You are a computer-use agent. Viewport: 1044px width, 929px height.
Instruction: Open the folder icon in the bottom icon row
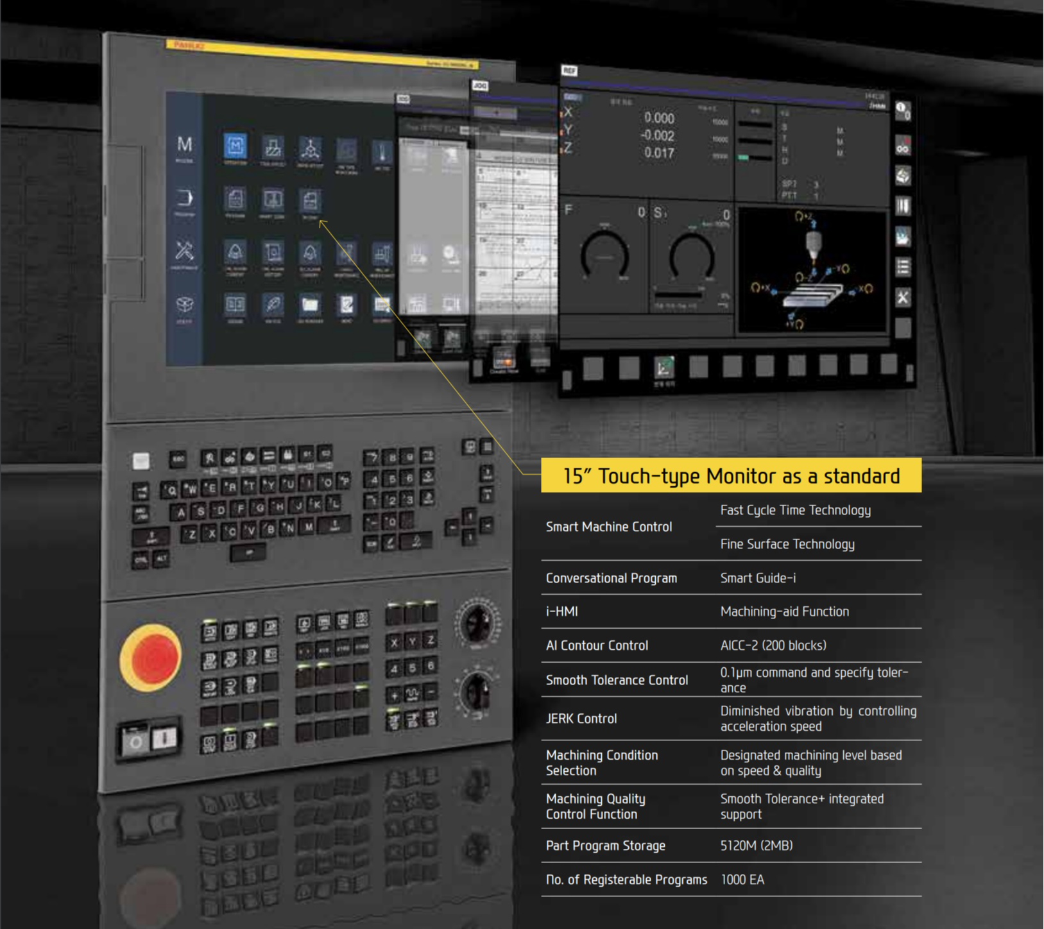point(310,304)
